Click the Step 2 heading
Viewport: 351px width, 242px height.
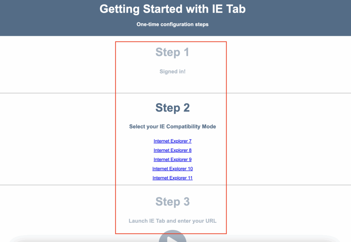(172, 108)
